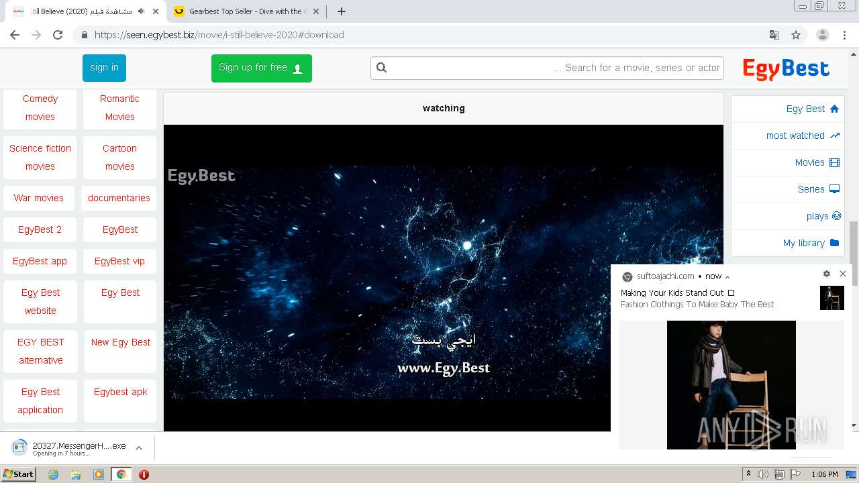Switch to Gearbest Top Seller tab
Viewport: 859px width, 483px height.
[x=247, y=11]
